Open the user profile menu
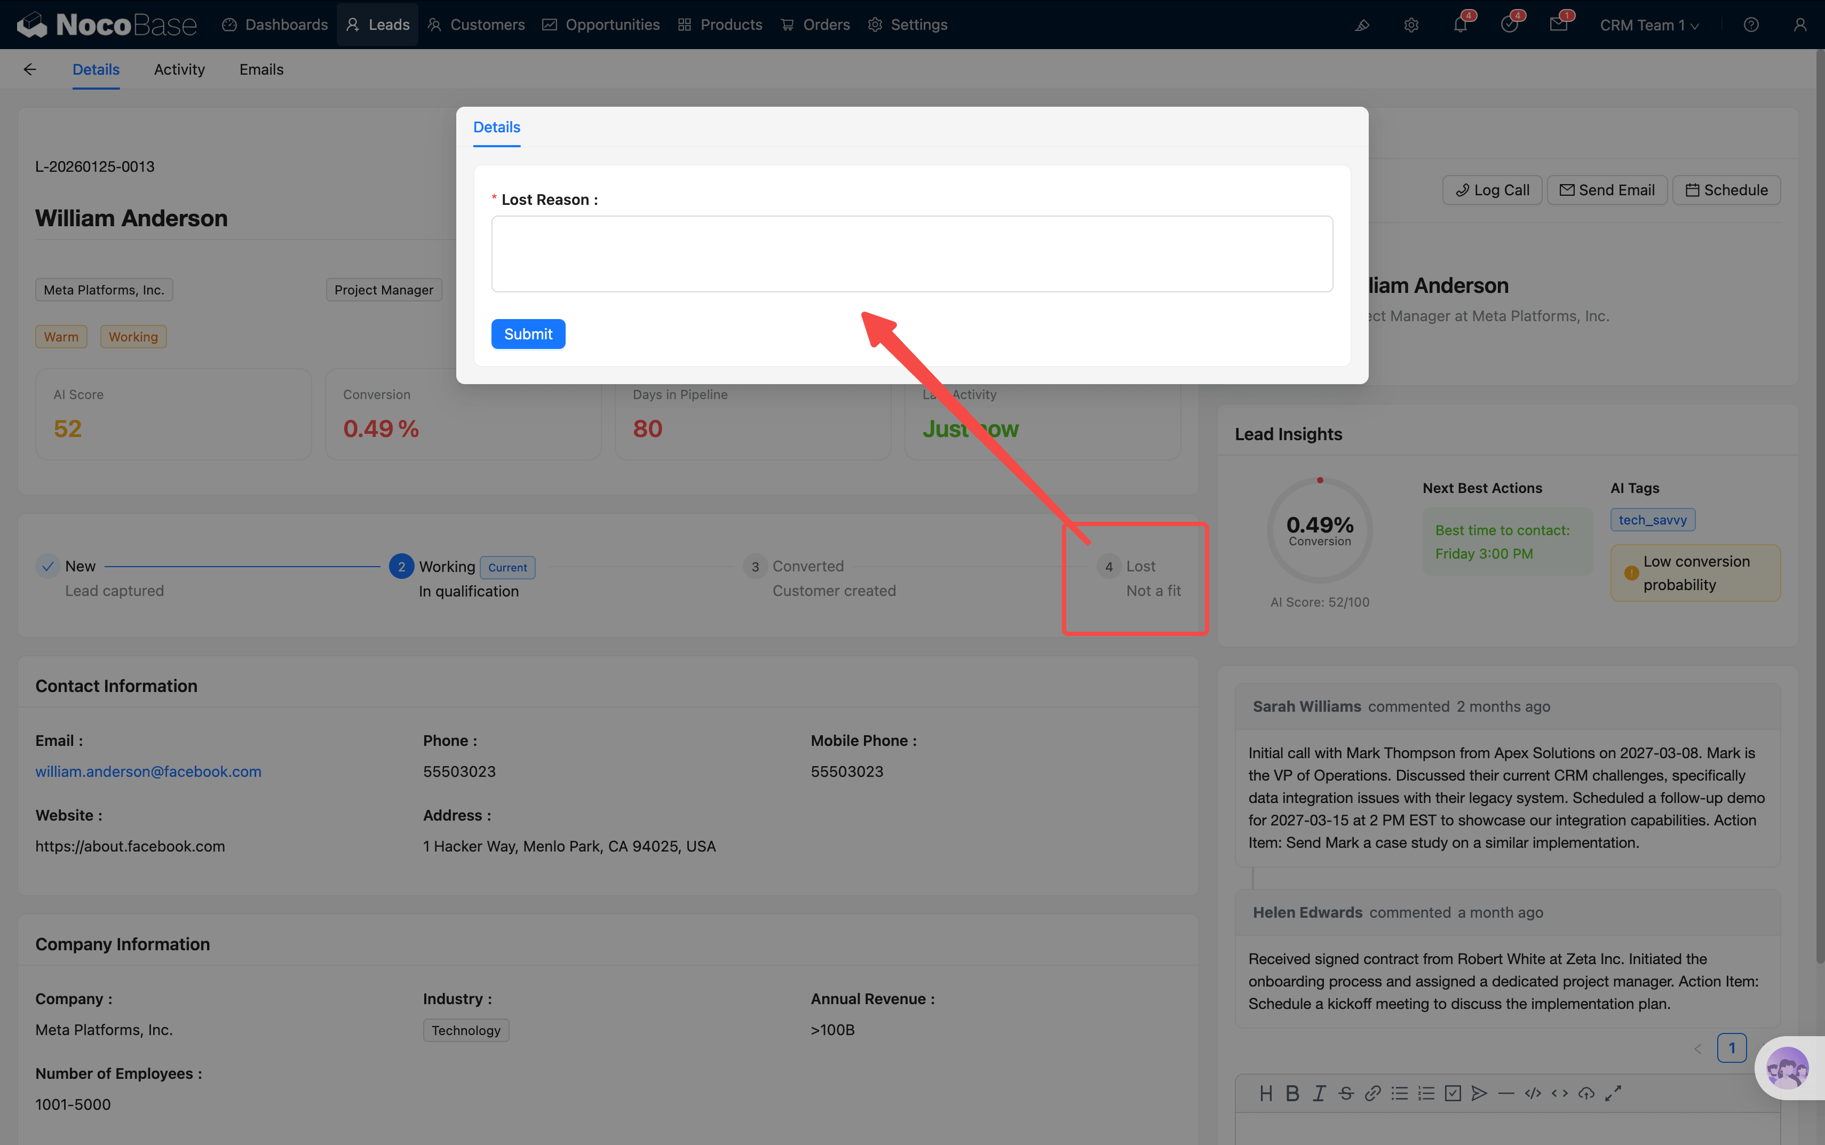The width and height of the screenshot is (1825, 1145). point(1799,25)
